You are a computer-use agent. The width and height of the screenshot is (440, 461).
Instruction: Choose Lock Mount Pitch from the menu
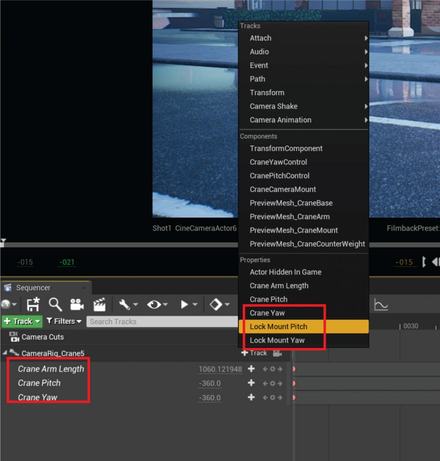(x=279, y=326)
